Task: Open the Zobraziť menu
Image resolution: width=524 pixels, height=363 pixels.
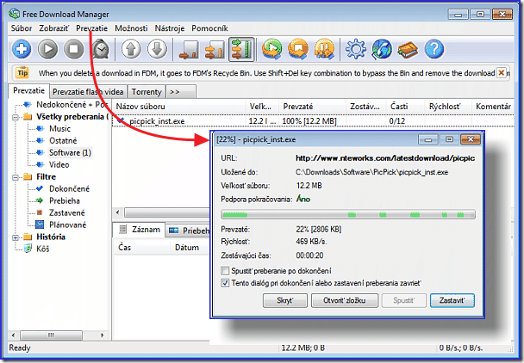Action: coord(53,28)
